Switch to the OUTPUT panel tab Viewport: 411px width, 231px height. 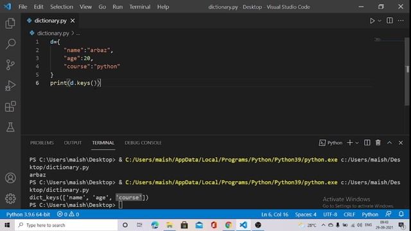coord(73,142)
